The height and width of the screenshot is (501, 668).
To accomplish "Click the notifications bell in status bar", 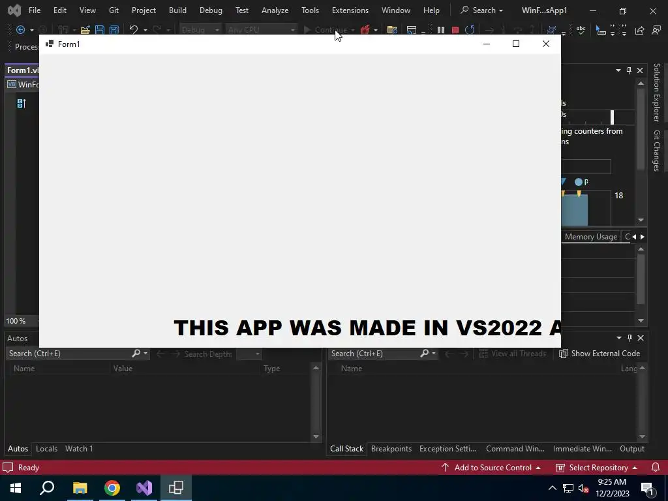I will click(x=656, y=467).
